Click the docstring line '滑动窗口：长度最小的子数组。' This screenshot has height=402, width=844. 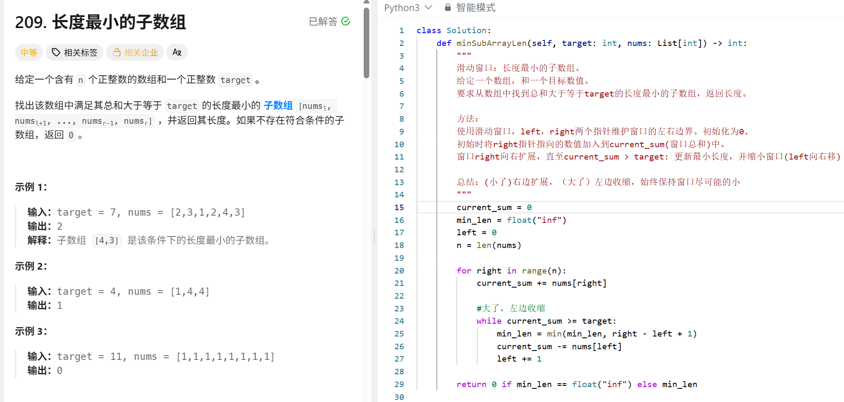(x=519, y=68)
